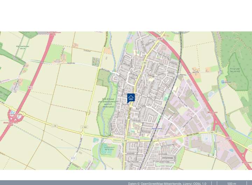Click the A 61 shield next to Bonner Straße
The height and width of the screenshot is (185, 252).
(228, 138)
